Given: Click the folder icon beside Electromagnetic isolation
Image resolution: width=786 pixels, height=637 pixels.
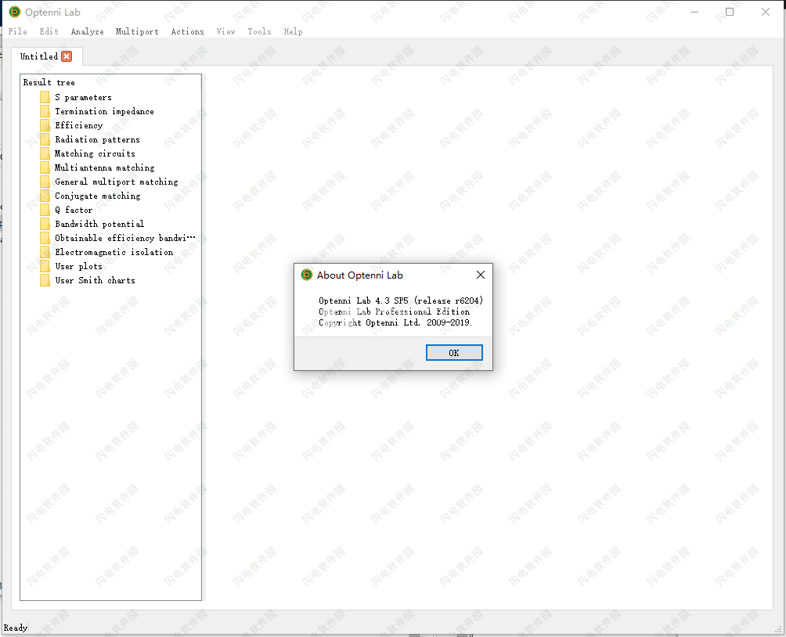Looking at the screenshot, I should (45, 252).
